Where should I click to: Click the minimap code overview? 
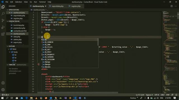170,52
